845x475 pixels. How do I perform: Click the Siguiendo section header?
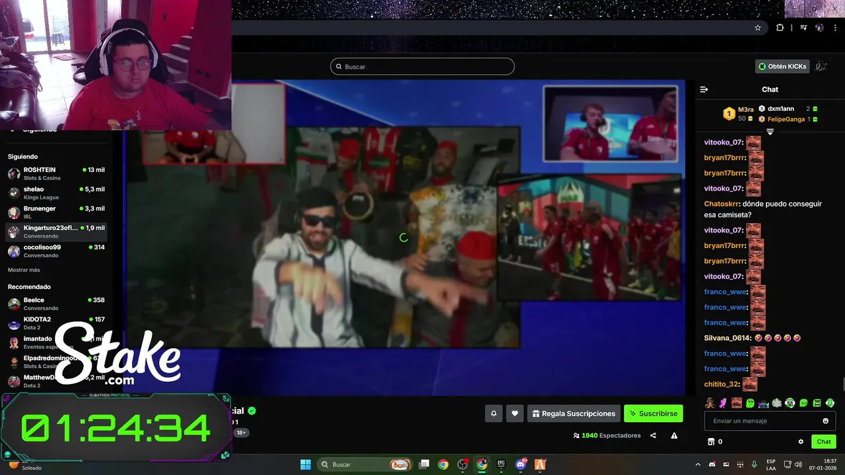click(22, 156)
